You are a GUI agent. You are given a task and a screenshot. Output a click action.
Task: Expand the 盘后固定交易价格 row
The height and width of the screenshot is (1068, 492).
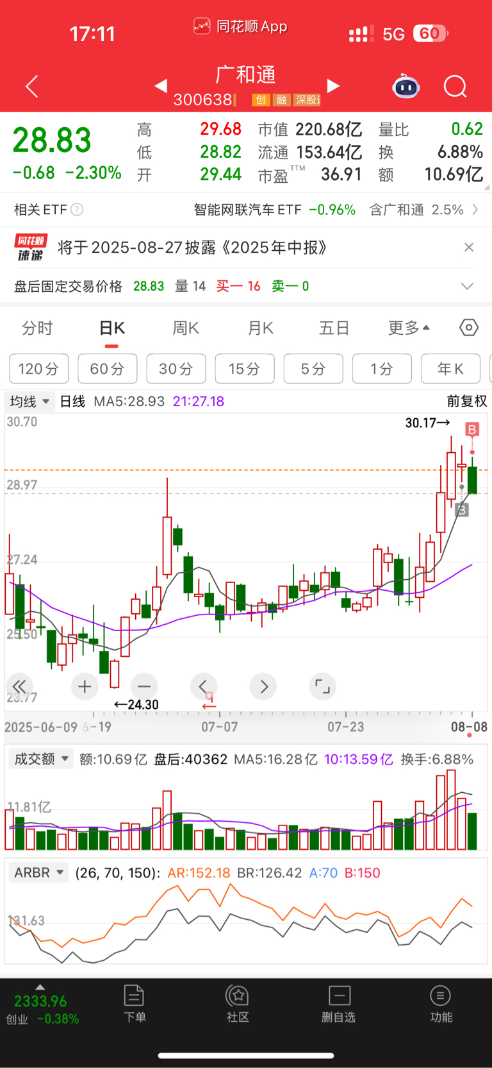pos(468,286)
